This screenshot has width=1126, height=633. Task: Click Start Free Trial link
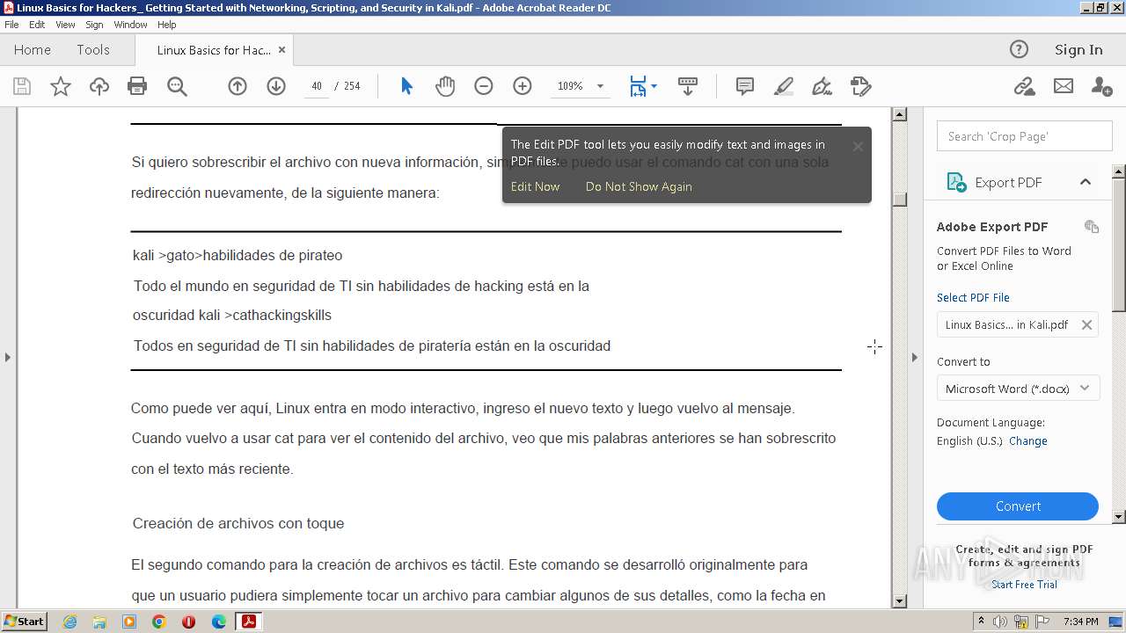tap(1024, 585)
